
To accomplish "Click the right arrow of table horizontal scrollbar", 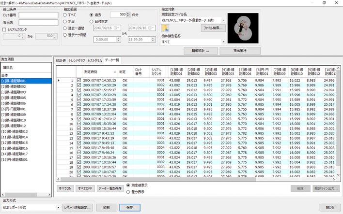I will [334, 179].
